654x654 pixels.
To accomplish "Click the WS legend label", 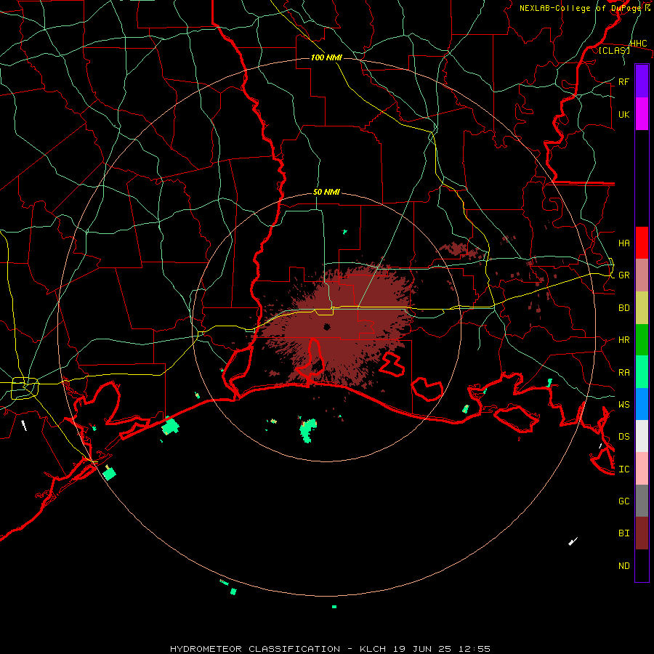I will point(623,404).
